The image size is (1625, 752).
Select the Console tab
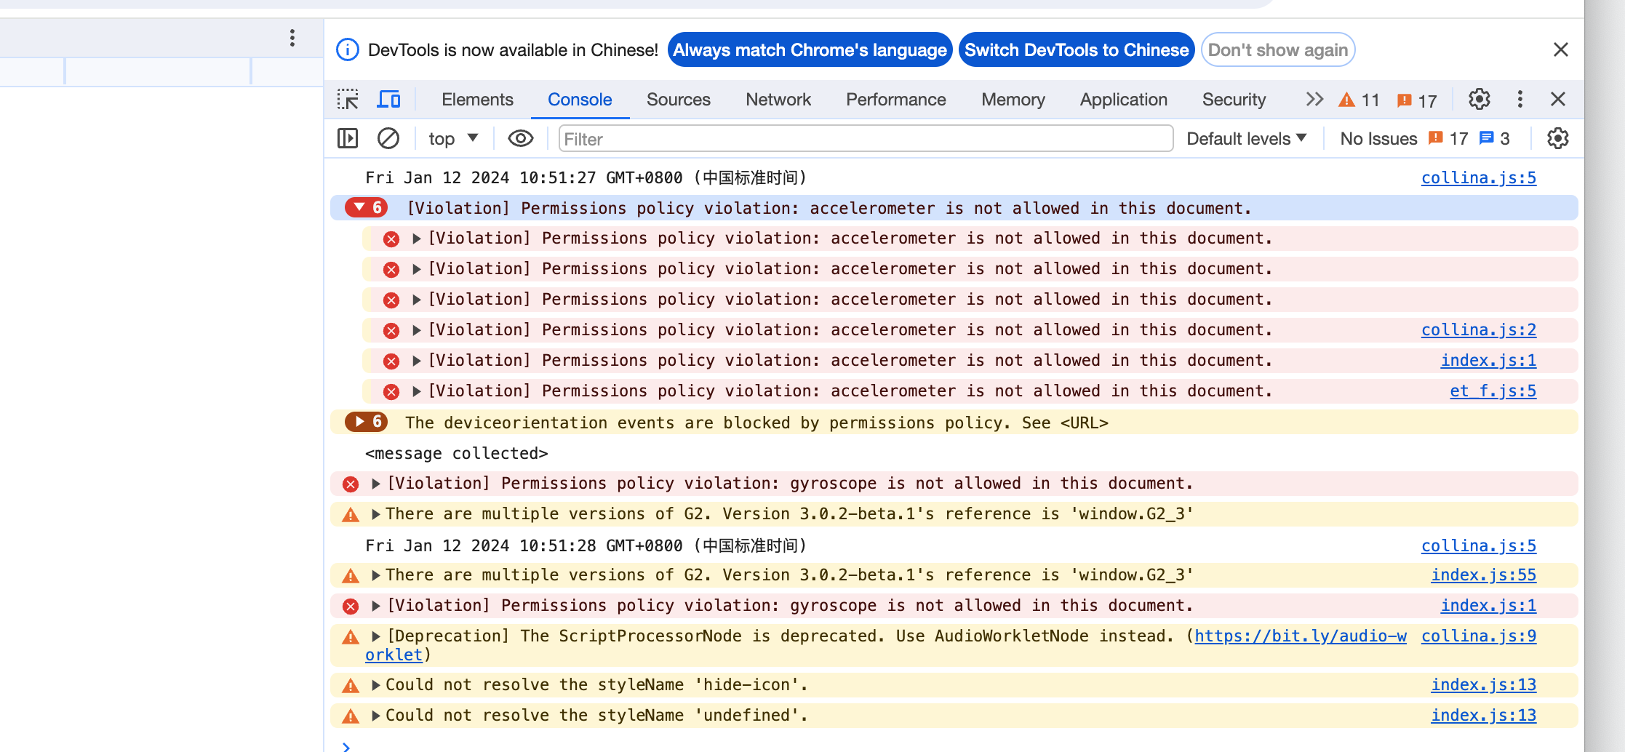[x=580, y=100]
